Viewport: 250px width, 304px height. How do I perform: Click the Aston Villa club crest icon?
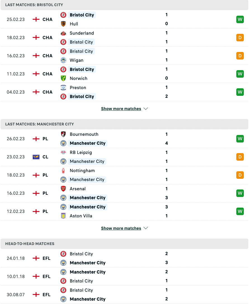click(63, 216)
